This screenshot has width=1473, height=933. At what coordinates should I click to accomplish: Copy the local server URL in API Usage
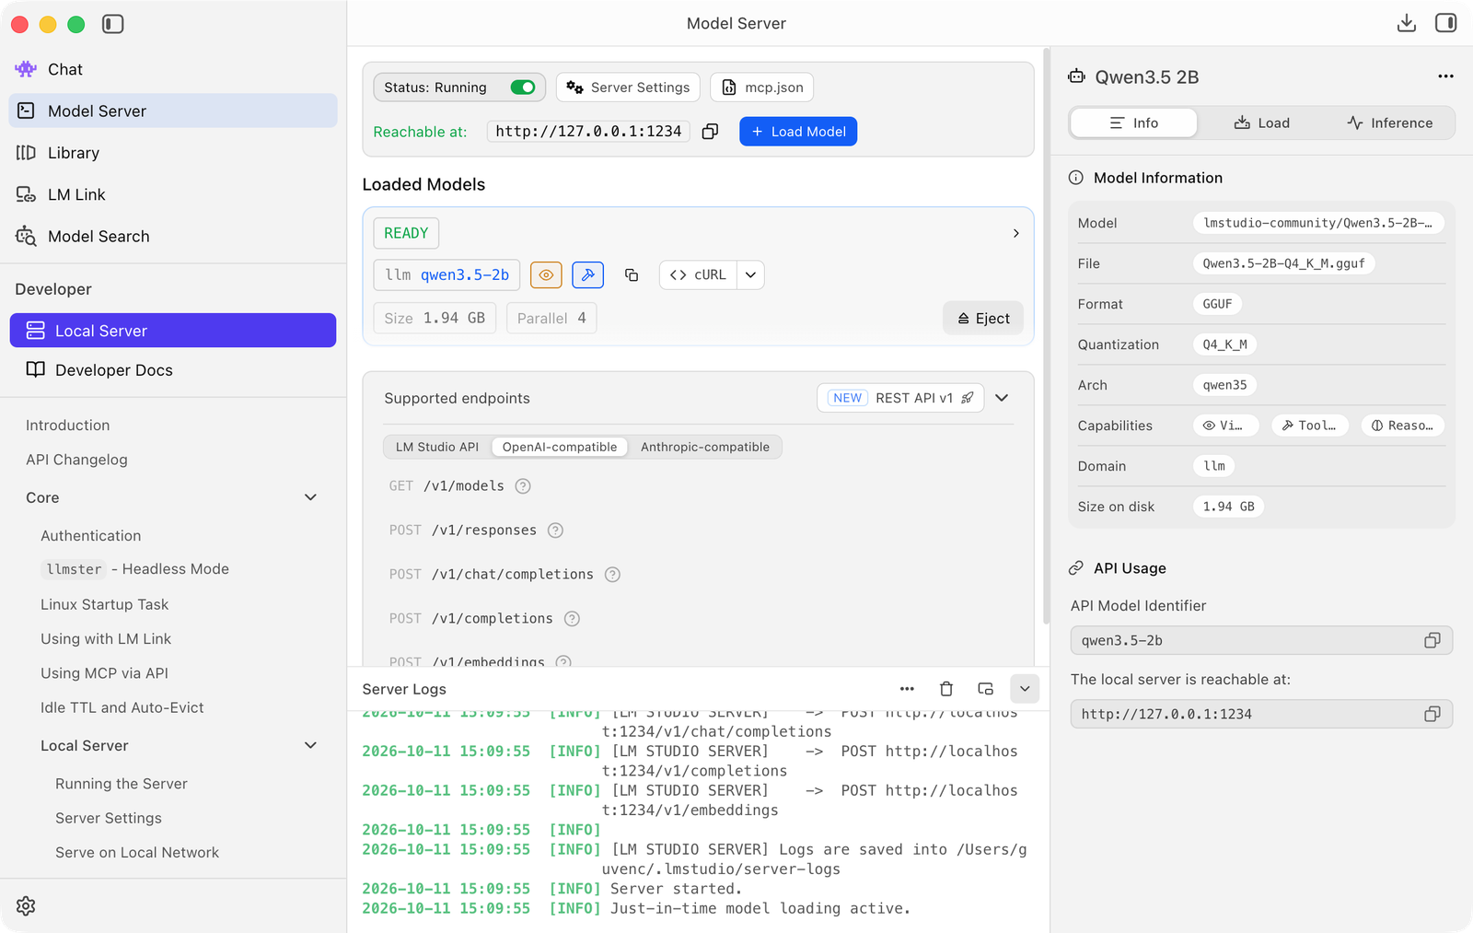click(1432, 714)
